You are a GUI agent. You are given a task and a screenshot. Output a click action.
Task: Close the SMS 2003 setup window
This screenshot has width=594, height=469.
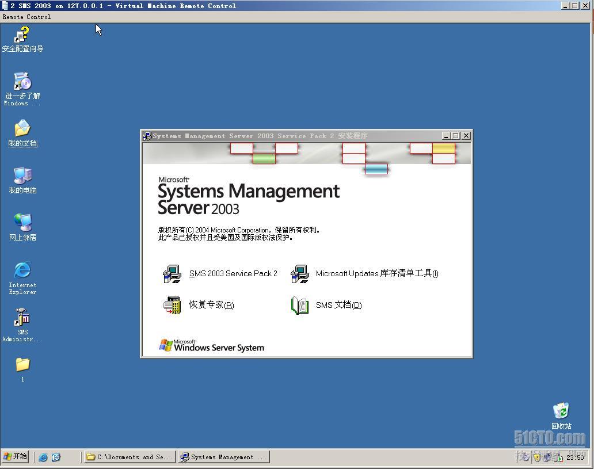[466, 136]
